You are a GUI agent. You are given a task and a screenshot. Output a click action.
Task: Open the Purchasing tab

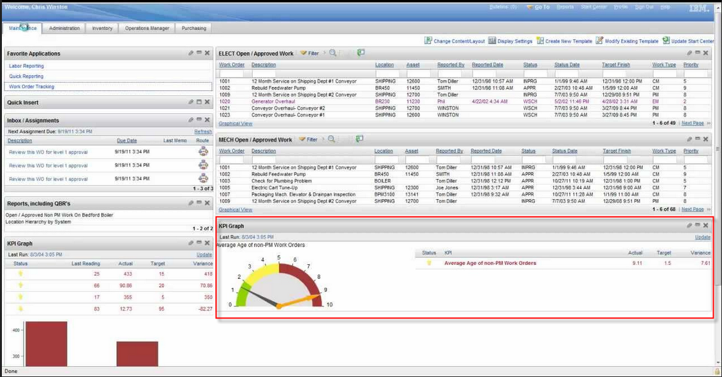click(x=193, y=28)
